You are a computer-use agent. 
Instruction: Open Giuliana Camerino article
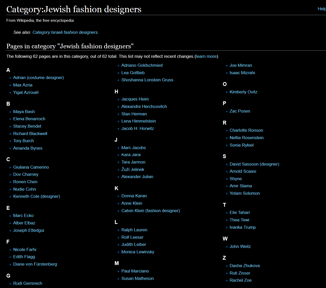click(x=31, y=167)
